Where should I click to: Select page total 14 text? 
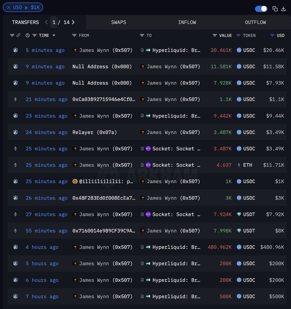66,22
